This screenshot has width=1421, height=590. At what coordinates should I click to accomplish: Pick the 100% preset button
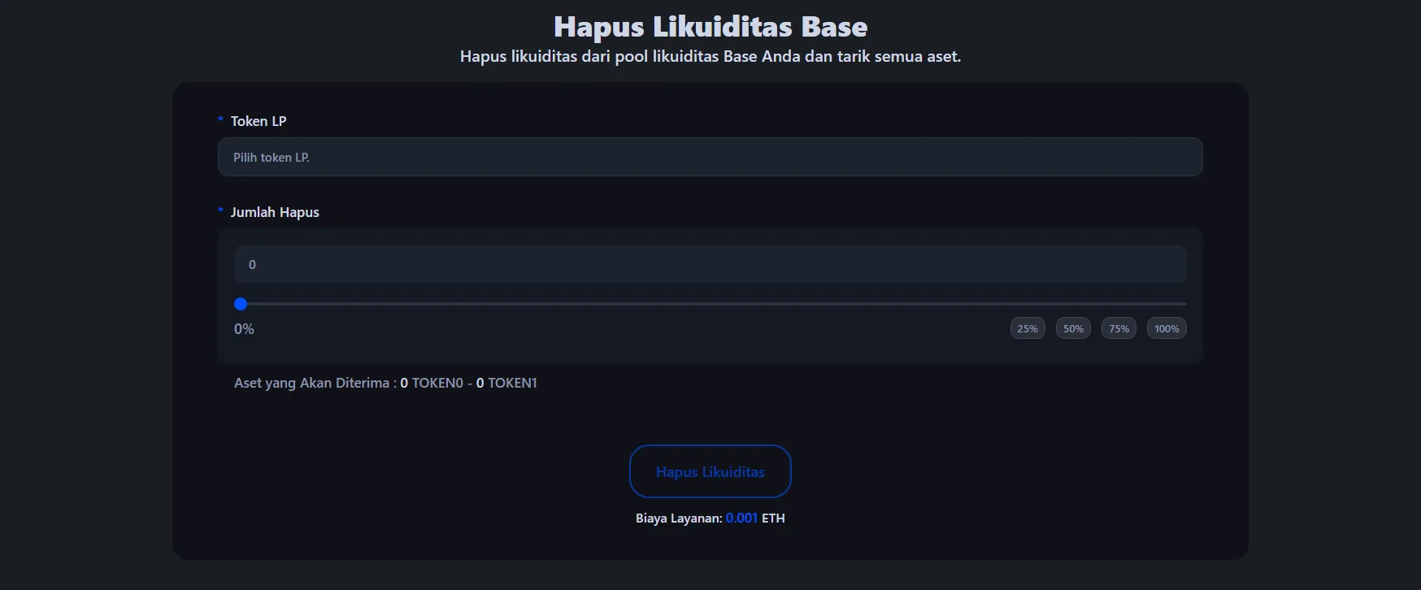pyautogui.click(x=1167, y=328)
